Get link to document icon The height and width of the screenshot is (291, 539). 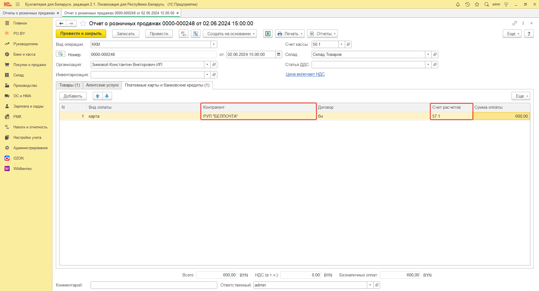click(x=515, y=23)
